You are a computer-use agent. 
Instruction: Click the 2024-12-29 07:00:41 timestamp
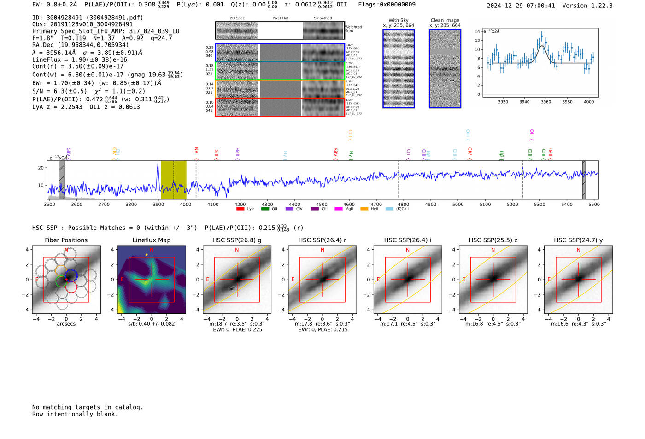pos(521,6)
